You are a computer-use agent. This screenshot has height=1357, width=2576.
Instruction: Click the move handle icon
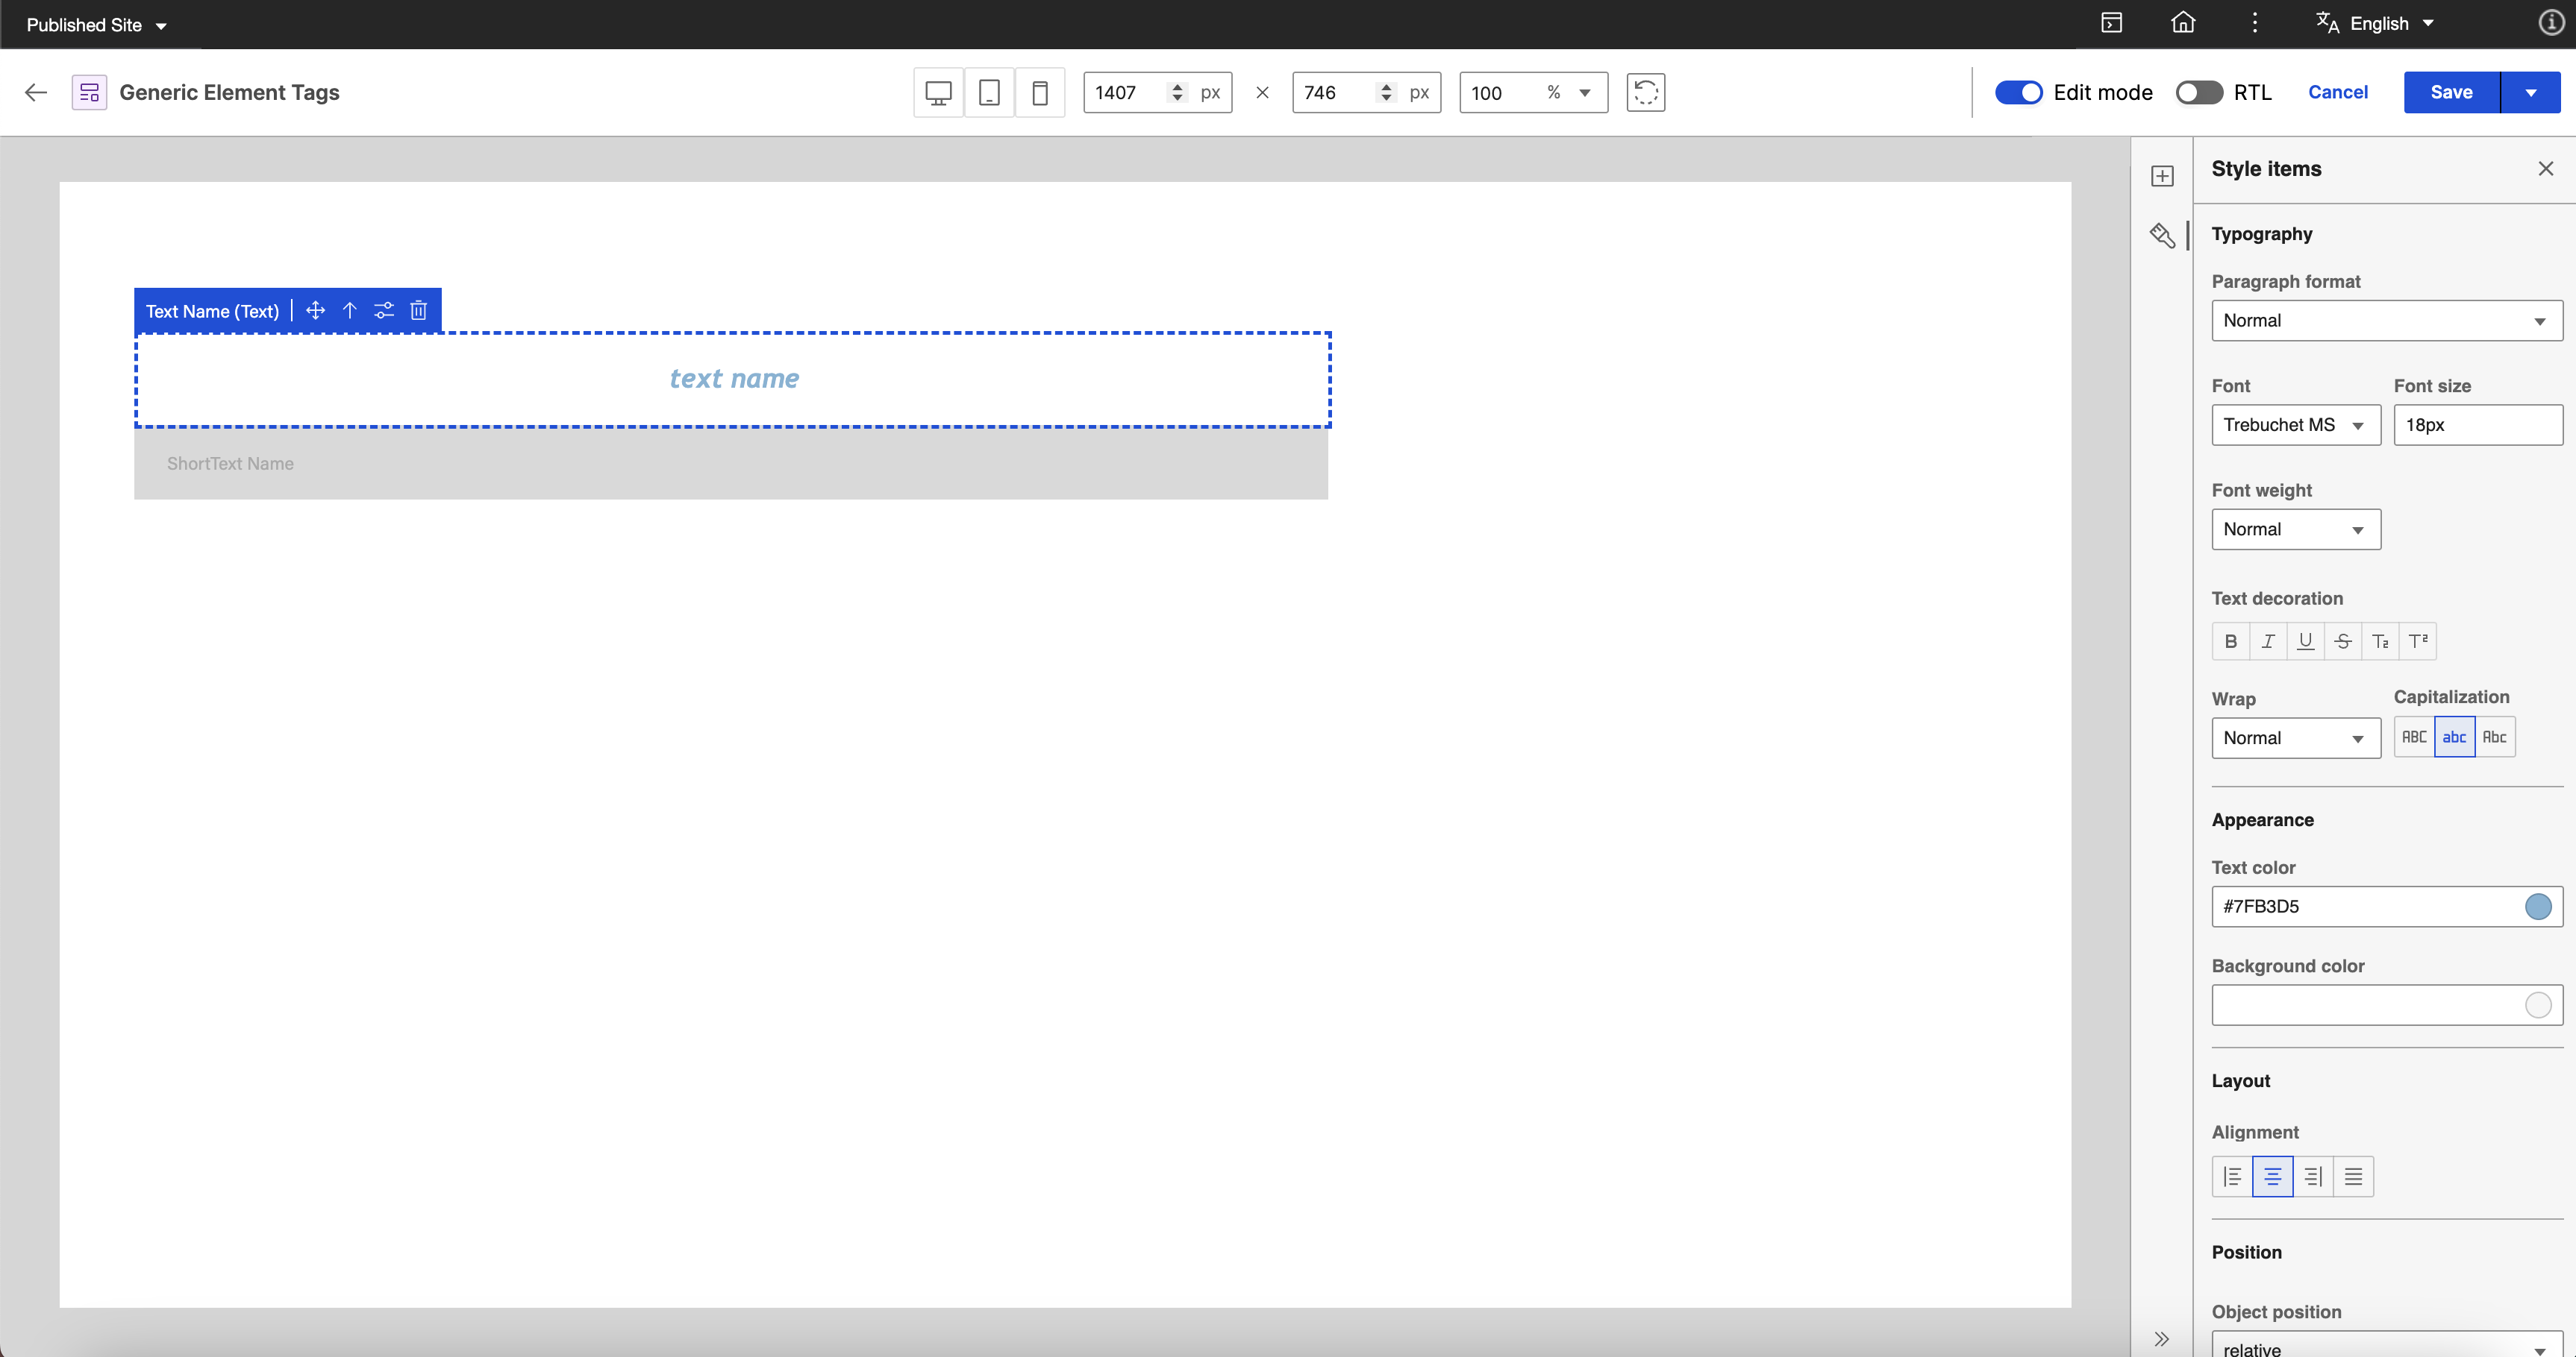click(x=315, y=311)
